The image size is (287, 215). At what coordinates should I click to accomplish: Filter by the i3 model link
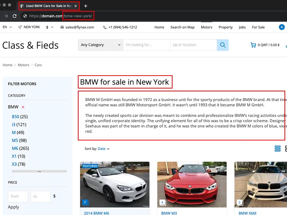(x=14, y=125)
